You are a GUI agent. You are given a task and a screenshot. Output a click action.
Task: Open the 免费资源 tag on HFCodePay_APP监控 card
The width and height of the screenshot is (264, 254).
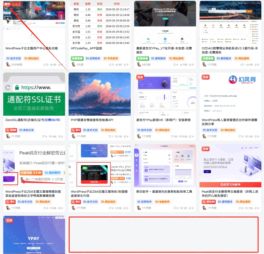click(x=77, y=58)
